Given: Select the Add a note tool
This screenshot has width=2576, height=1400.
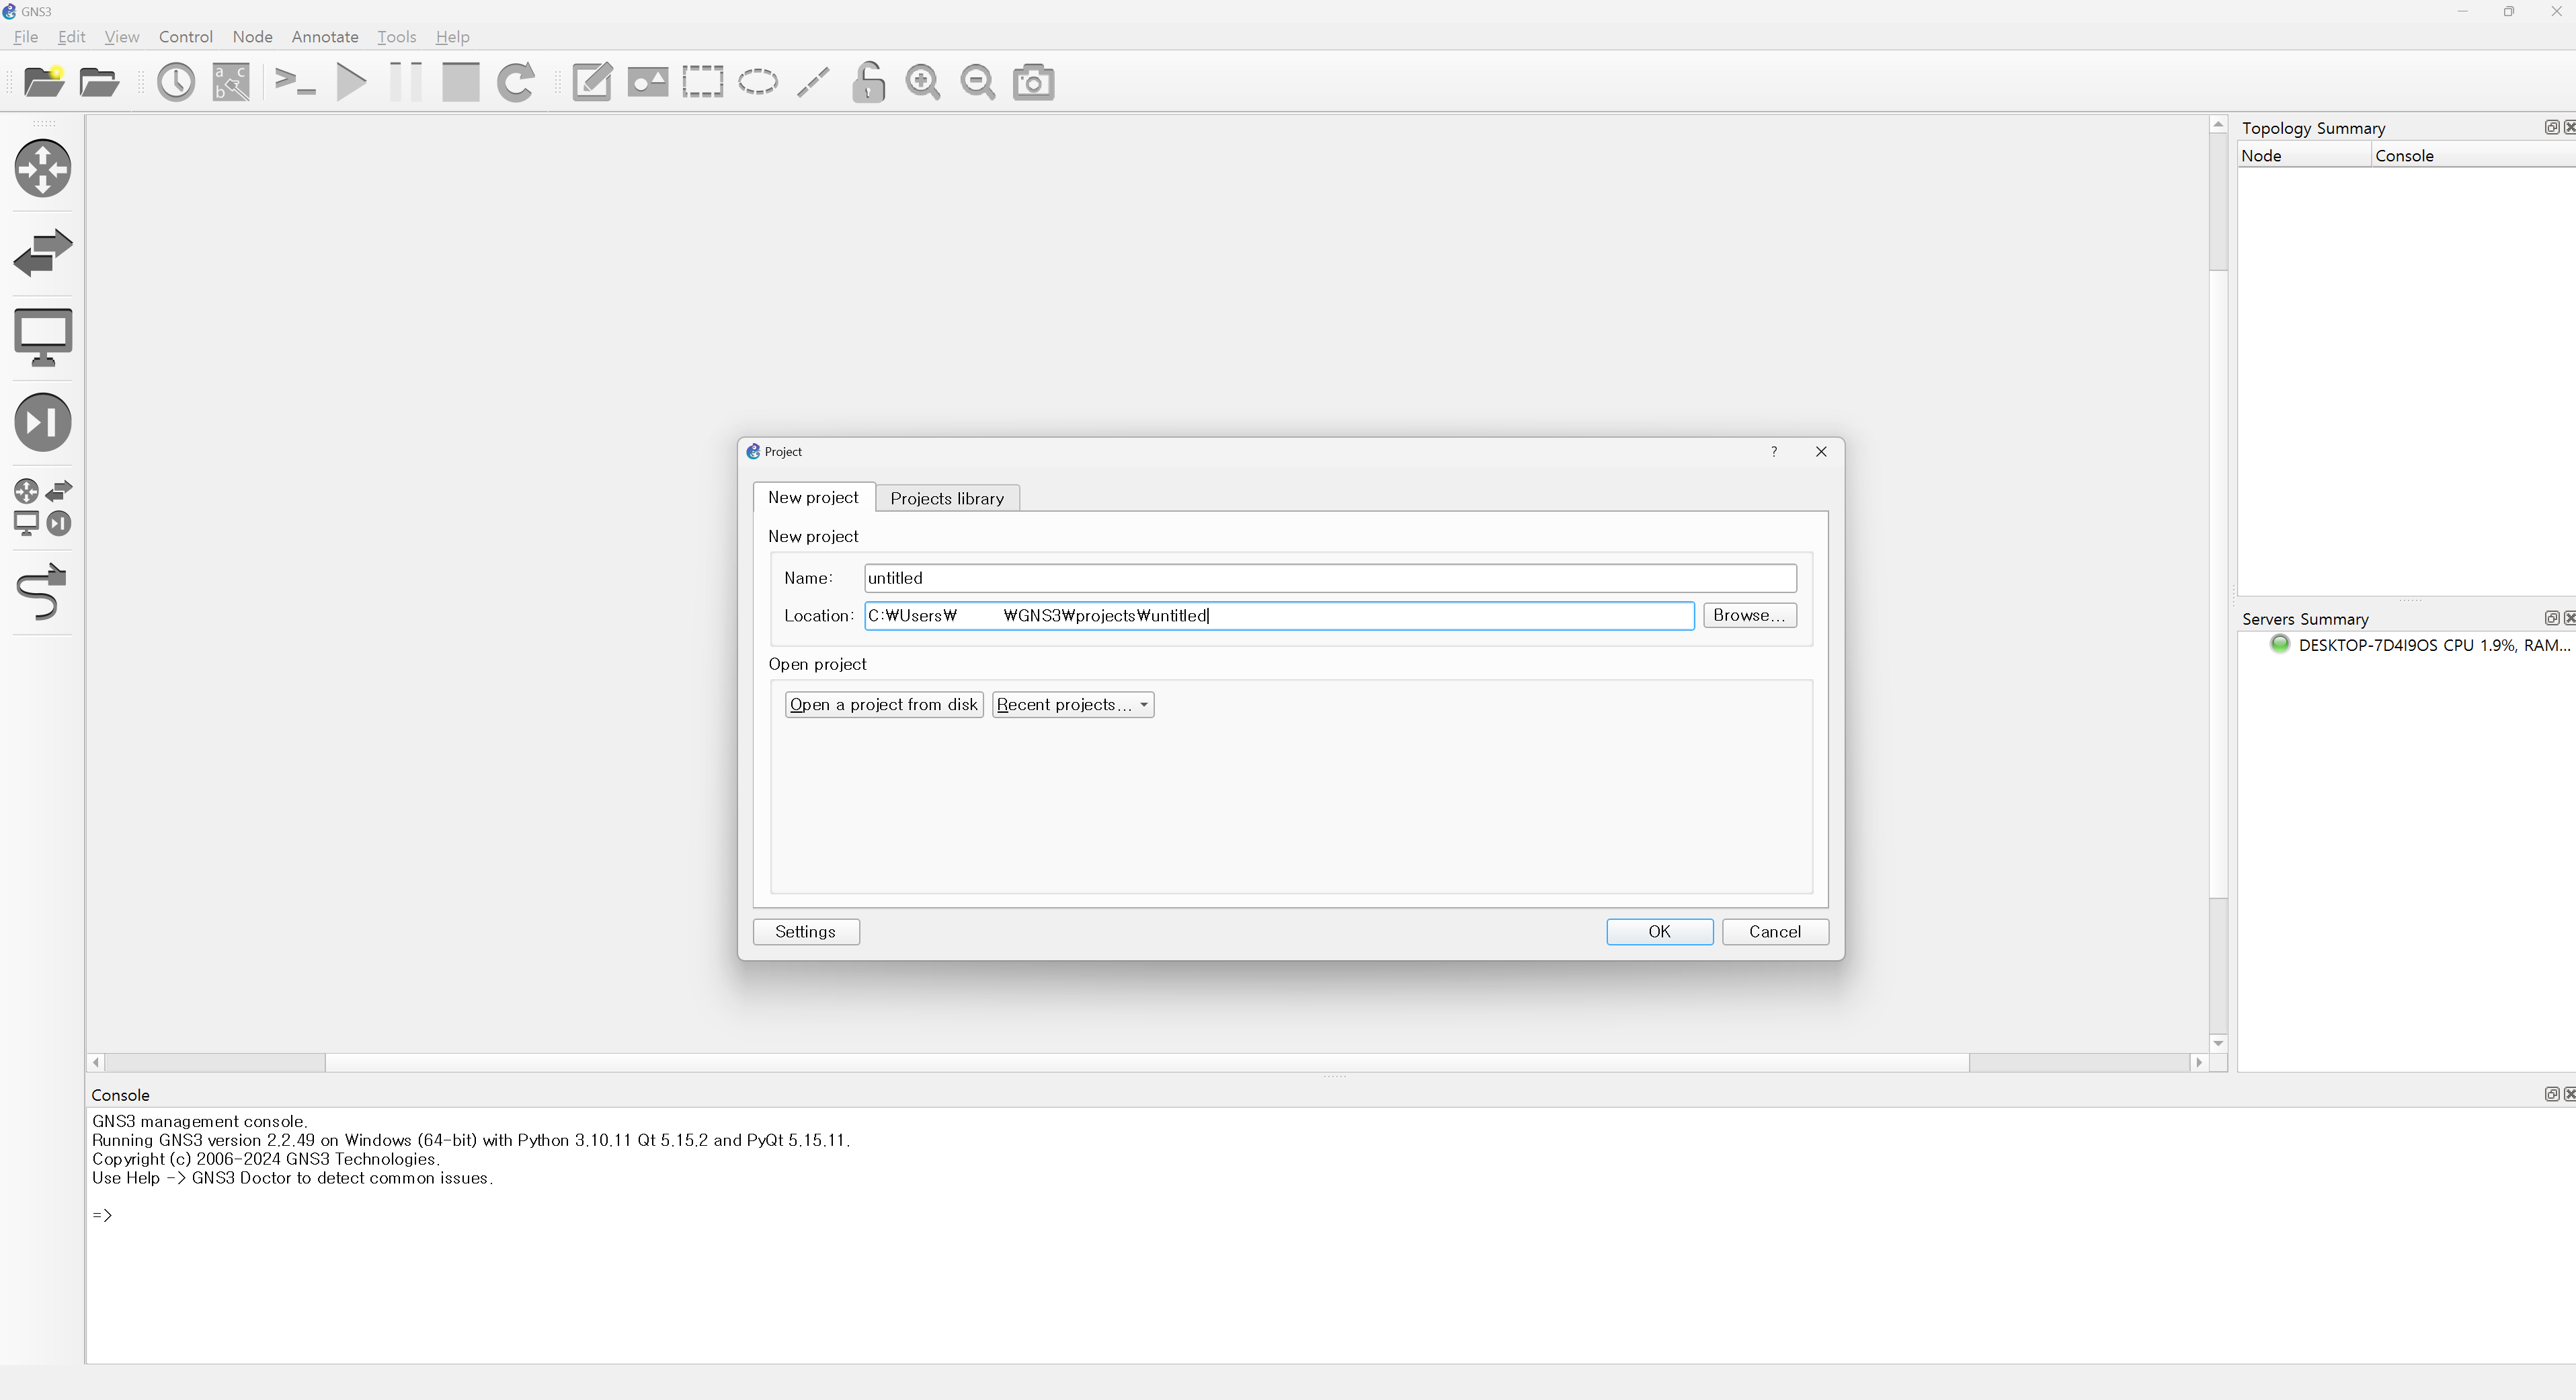Looking at the screenshot, I should (x=592, y=82).
